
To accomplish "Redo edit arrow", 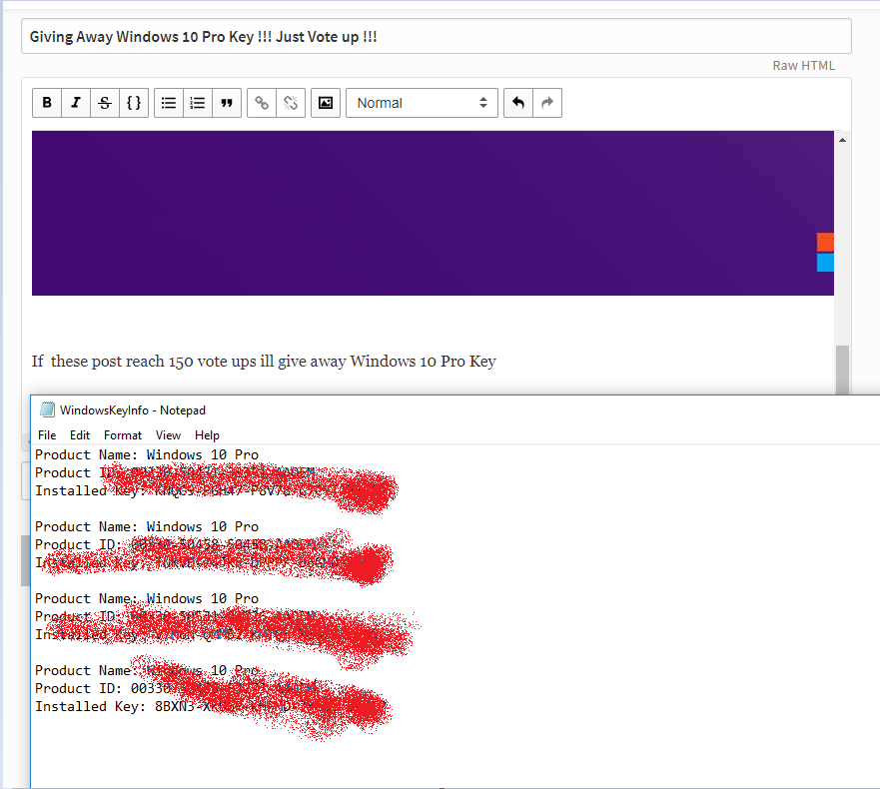I will coord(547,103).
